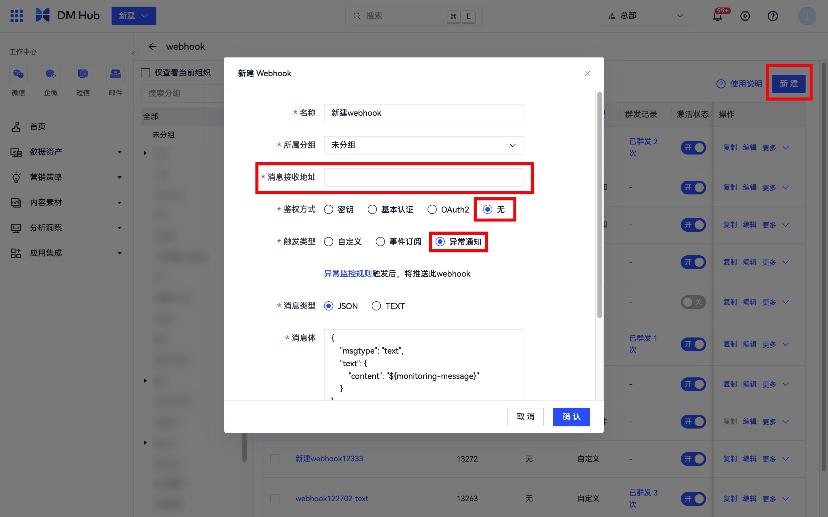Open the user avatar menu
828x517 pixels.
[807, 16]
